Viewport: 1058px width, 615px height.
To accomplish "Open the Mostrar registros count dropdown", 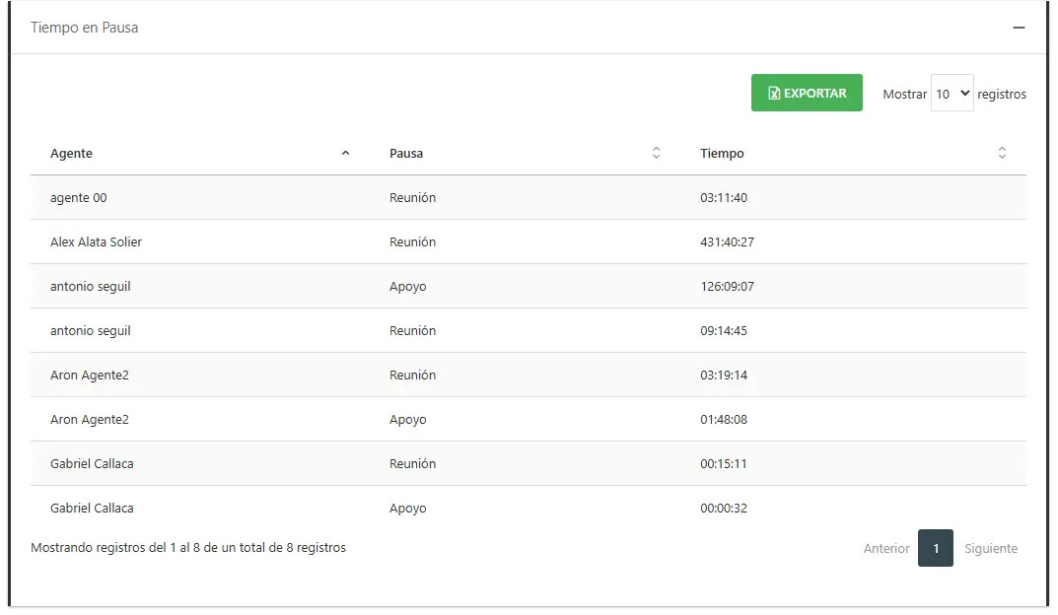I will click(x=952, y=93).
